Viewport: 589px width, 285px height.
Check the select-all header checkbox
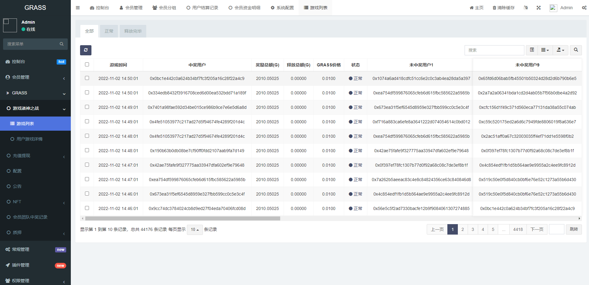coord(87,65)
